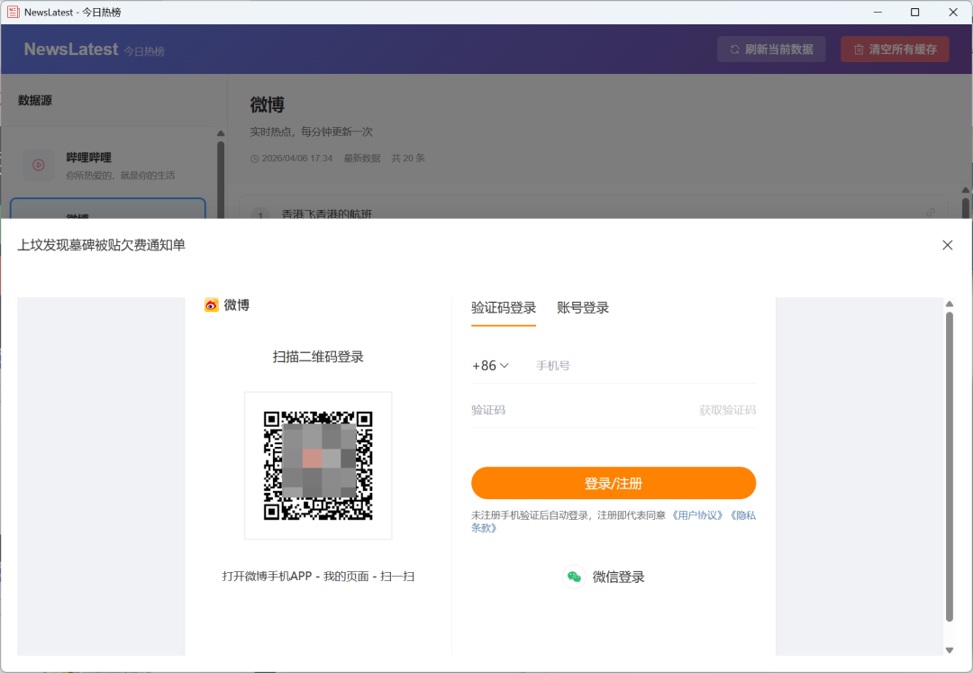Viewport: 973px width, 673px height.
Task: Dismiss the login dialog with its X
Action: (947, 244)
